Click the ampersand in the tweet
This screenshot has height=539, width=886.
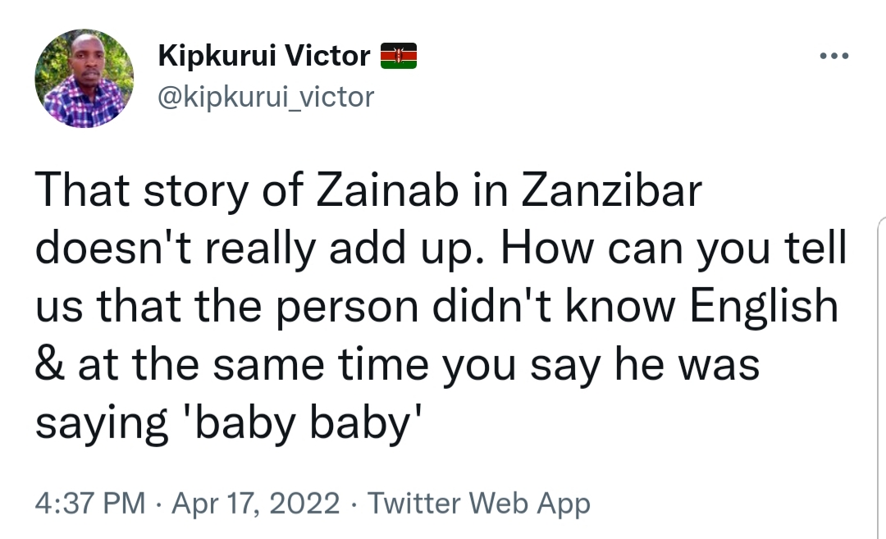tap(50, 365)
